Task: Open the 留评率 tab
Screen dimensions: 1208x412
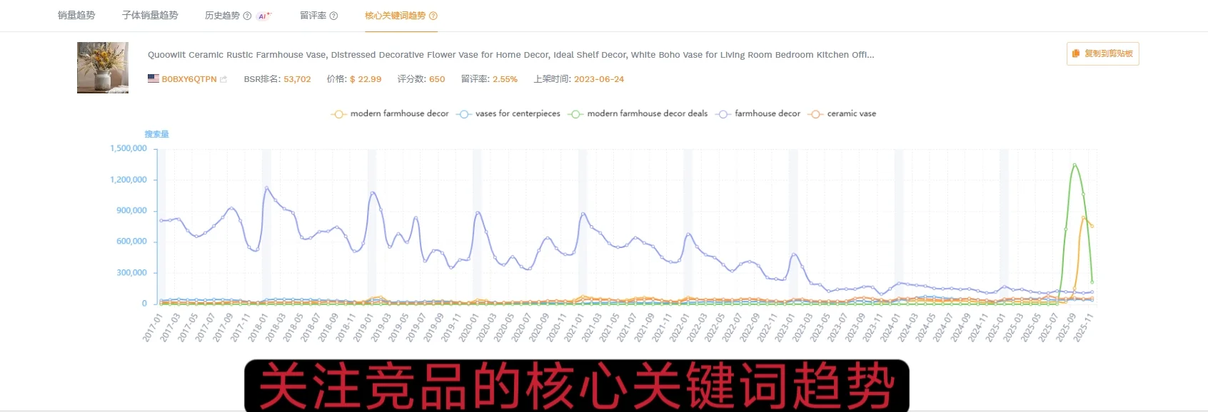Action: pyautogui.click(x=313, y=16)
